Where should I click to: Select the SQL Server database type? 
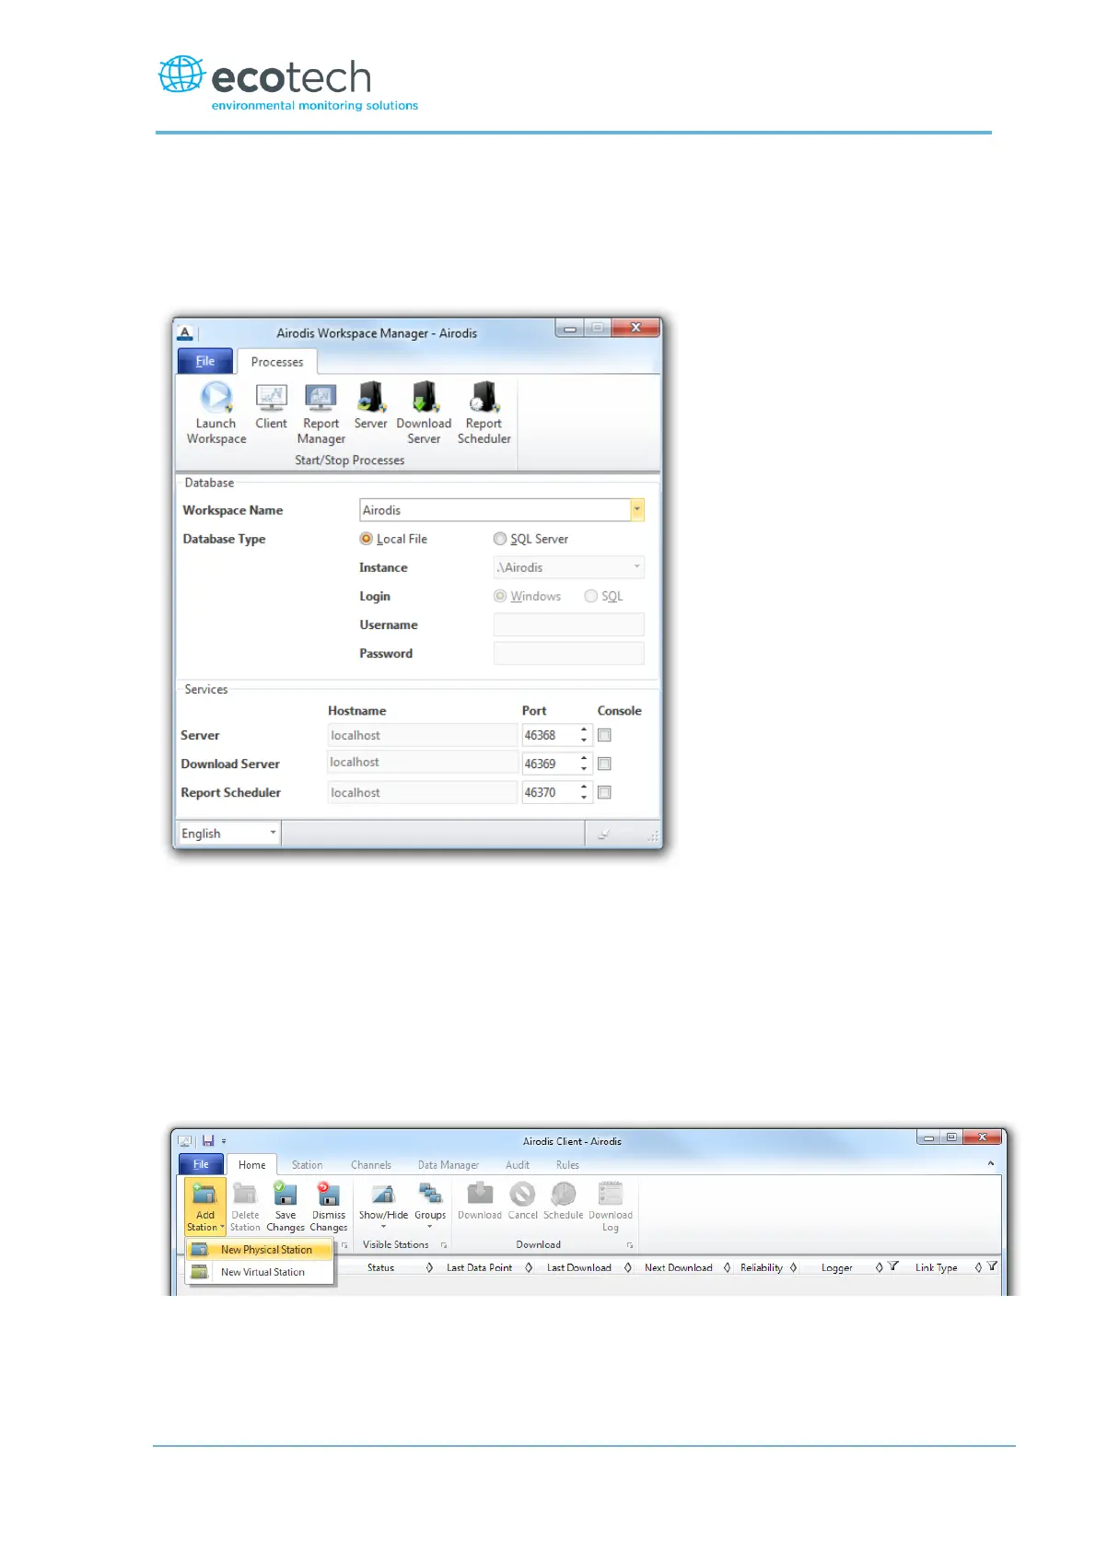tap(500, 539)
